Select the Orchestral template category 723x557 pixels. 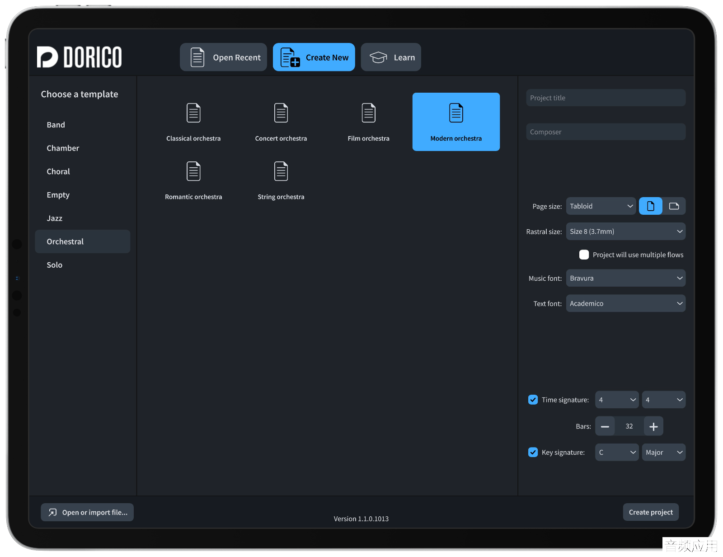pyautogui.click(x=82, y=241)
